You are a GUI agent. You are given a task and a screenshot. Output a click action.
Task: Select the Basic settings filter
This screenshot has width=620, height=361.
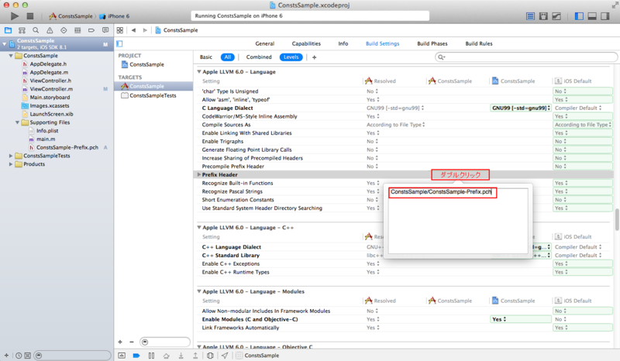pyautogui.click(x=206, y=57)
